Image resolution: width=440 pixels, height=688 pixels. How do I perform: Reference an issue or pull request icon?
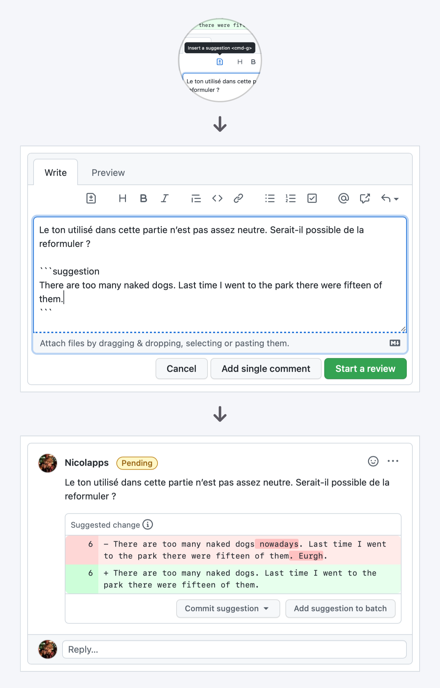click(365, 198)
